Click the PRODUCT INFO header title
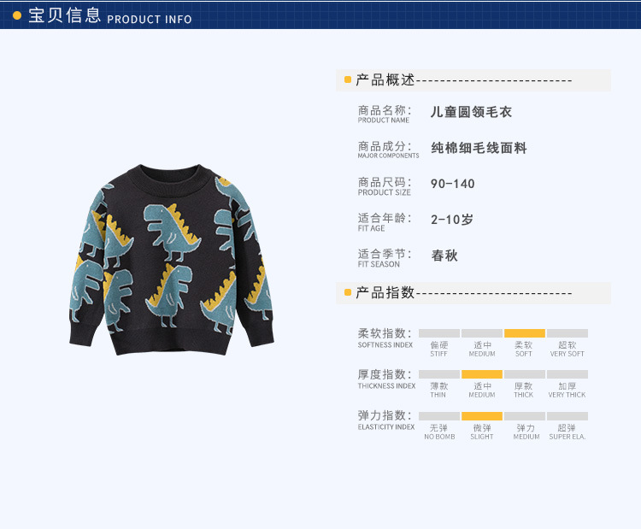This screenshot has width=641, height=529. [x=150, y=19]
